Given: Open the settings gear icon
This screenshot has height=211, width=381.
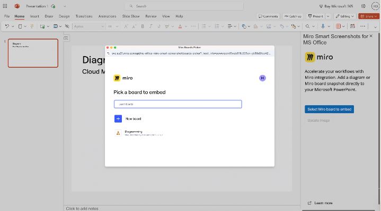Looking at the screenshot, I should pos(364,6).
